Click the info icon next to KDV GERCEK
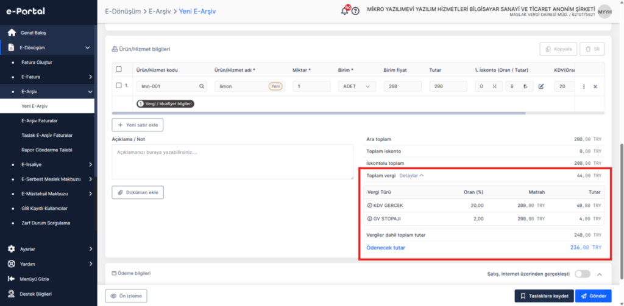This screenshot has width=624, height=306. click(x=370, y=206)
